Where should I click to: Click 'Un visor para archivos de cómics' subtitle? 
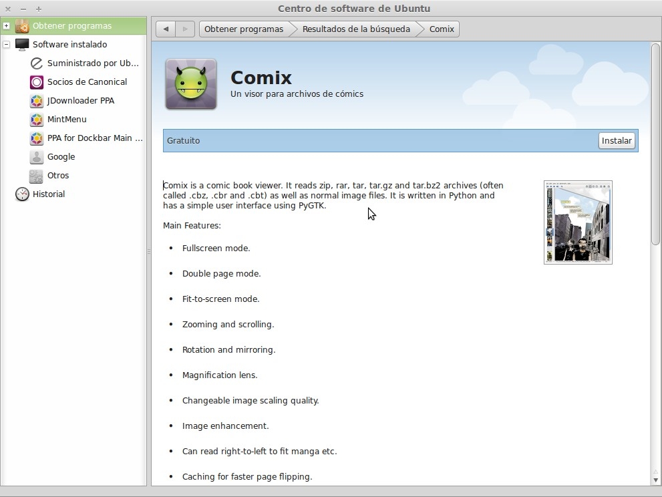[x=297, y=94]
